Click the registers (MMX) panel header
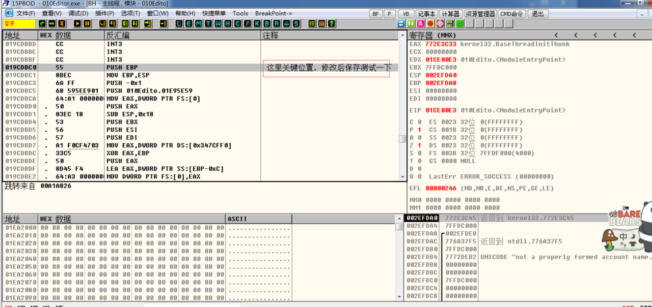Viewport: 652px width, 307px height. pyautogui.click(x=433, y=35)
